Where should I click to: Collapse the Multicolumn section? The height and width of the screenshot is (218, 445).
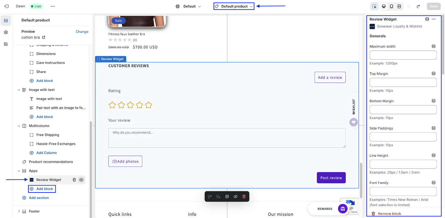pyautogui.click(x=19, y=126)
